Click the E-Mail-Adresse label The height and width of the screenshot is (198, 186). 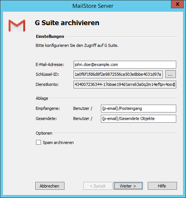point(50,64)
